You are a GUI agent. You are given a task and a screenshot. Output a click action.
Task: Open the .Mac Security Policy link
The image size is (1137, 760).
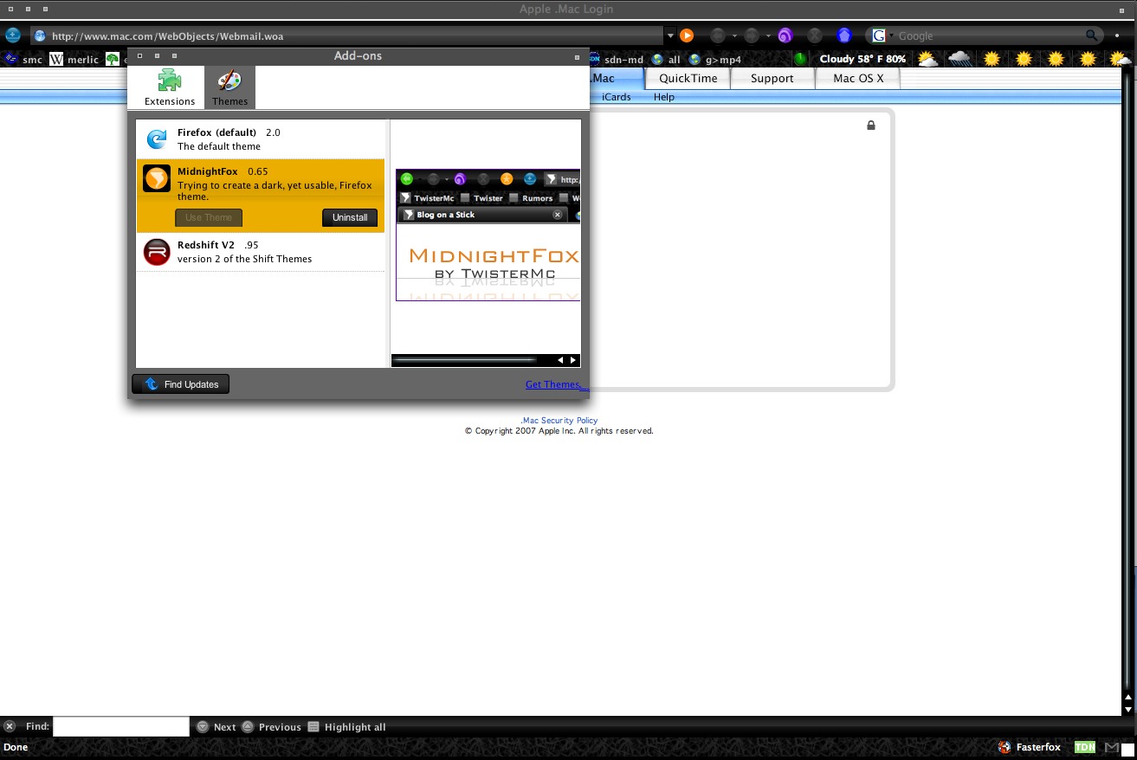[x=559, y=421]
